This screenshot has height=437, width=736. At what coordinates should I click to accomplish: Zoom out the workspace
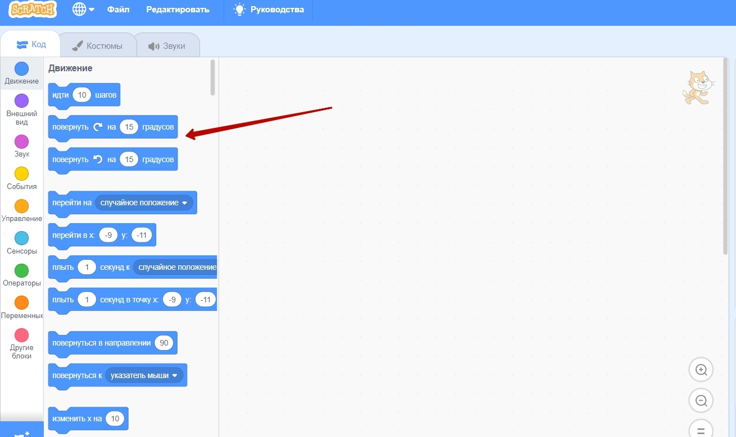point(701,401)
